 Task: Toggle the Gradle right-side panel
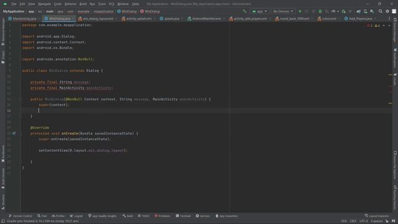coord(395,80)
